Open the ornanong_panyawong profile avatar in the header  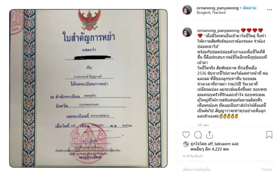coord(187,10)
